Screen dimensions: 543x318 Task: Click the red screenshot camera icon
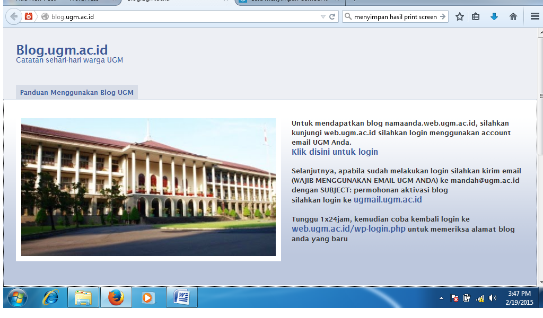click(29, 16)
